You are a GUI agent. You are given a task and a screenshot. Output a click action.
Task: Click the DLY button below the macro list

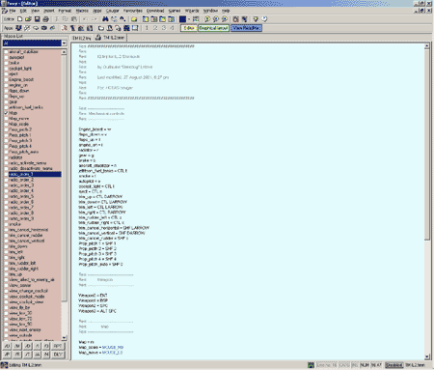pos(58,355)
